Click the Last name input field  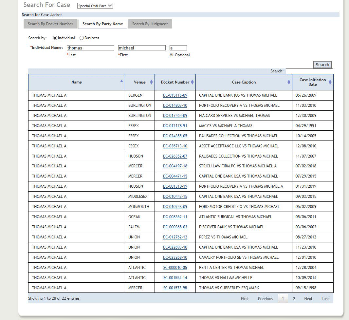pos(90,48)
